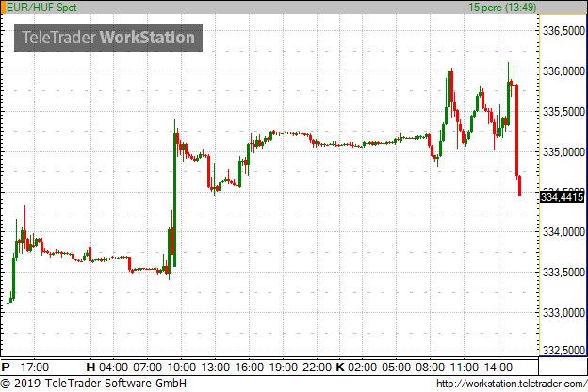Click the 336,5000 price axis label
Image resolution: width=588 pixels, height=392 pixels.
click(x=563, y=31)
